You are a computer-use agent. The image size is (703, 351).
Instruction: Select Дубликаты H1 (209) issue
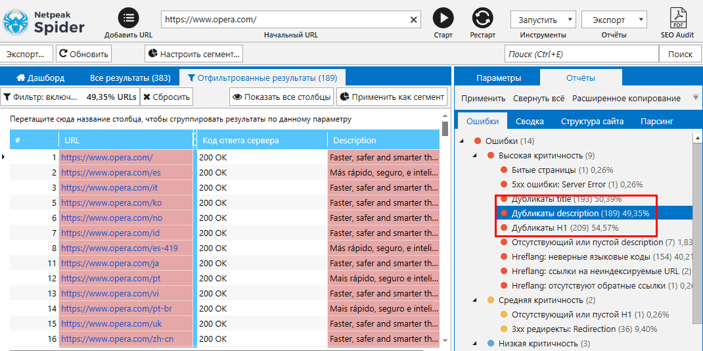tap(565, 227)
